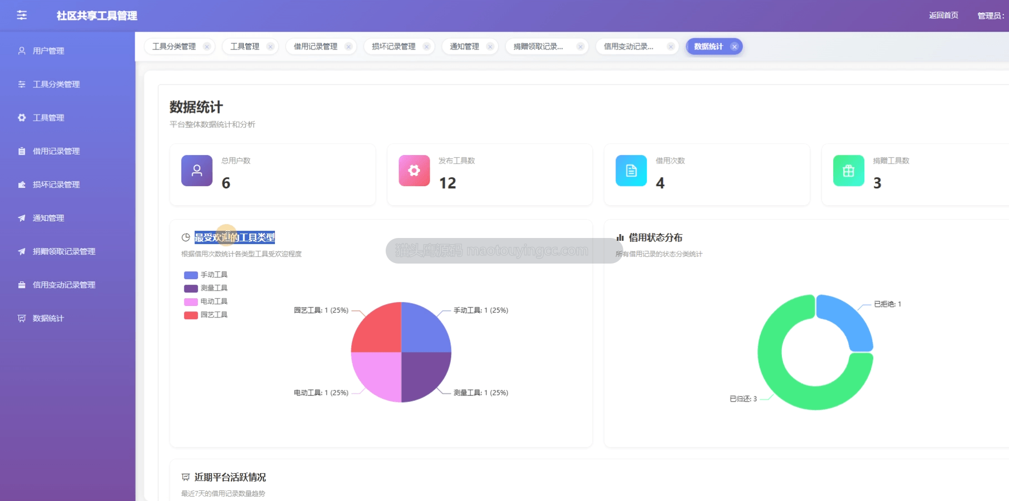Viewport: 1009px width, 501px height.
Task: Click the borrow count value 4
Action: (660, 183)
